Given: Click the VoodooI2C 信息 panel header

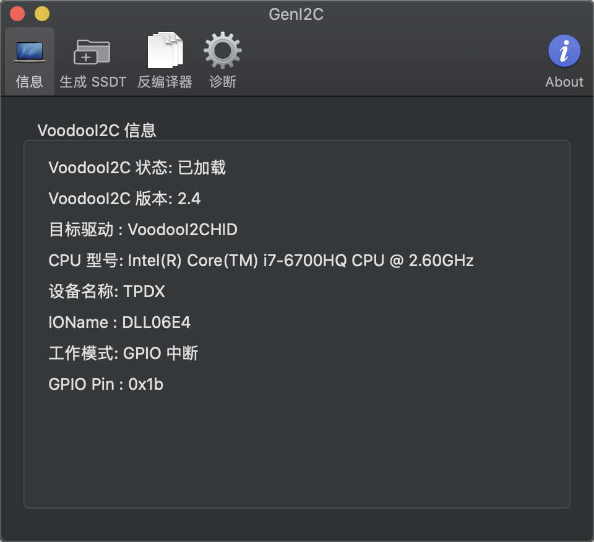Looking at the screenshot, I should coord(97,131).
